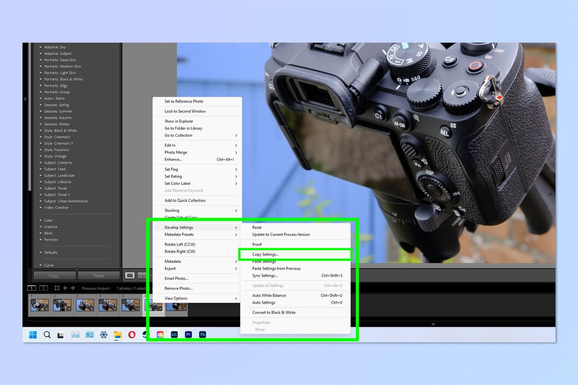This screenshot has width=578, height=385.
Task: Expand the Seasons: Spring preset group
Action: pos(56,104)
